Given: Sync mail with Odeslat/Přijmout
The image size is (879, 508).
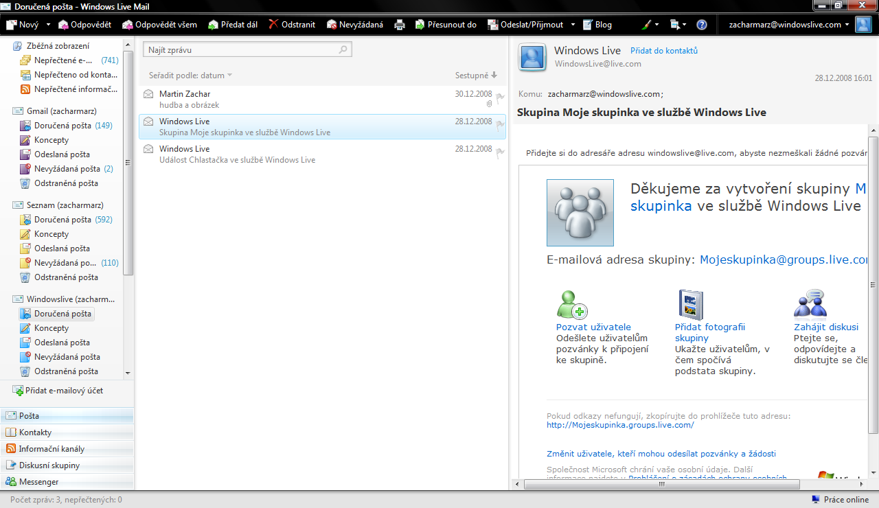Looking at the screenshot, I should [x=525, y=25].
